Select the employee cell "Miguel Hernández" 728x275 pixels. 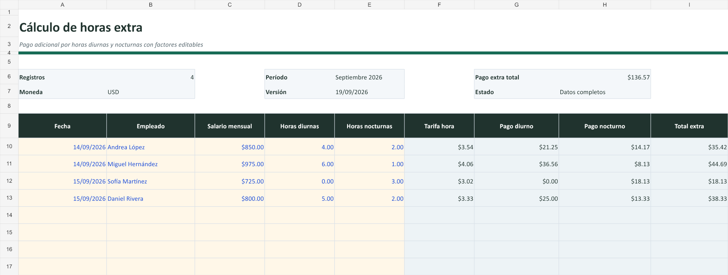[151, 164]
